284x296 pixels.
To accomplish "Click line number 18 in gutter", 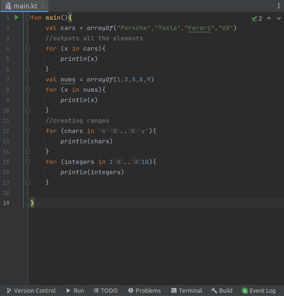I will coord(6,193).
